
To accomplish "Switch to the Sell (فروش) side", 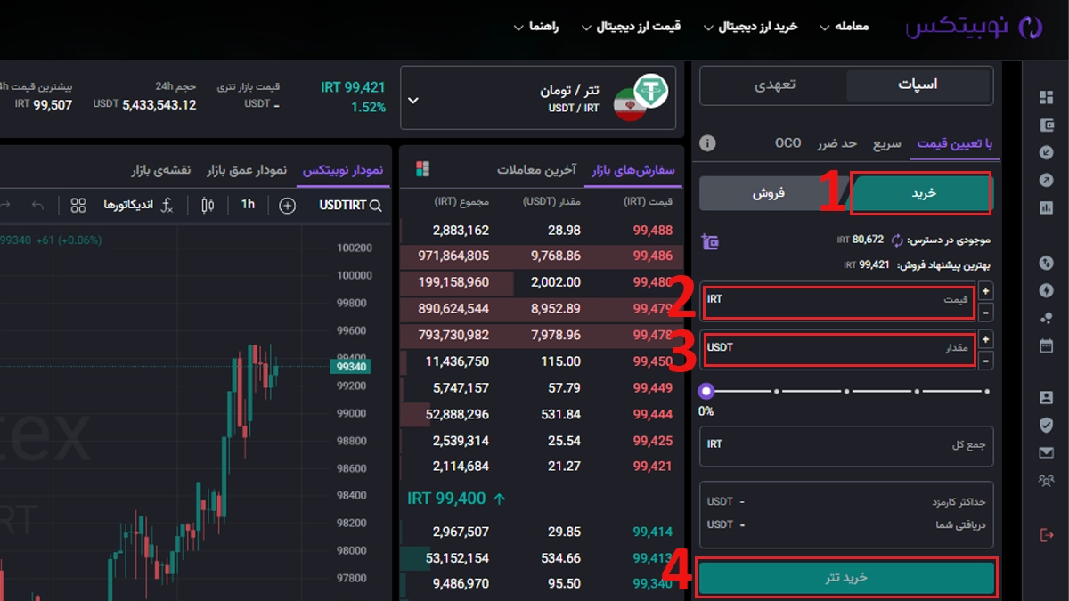I will click(x=773, y=193).
